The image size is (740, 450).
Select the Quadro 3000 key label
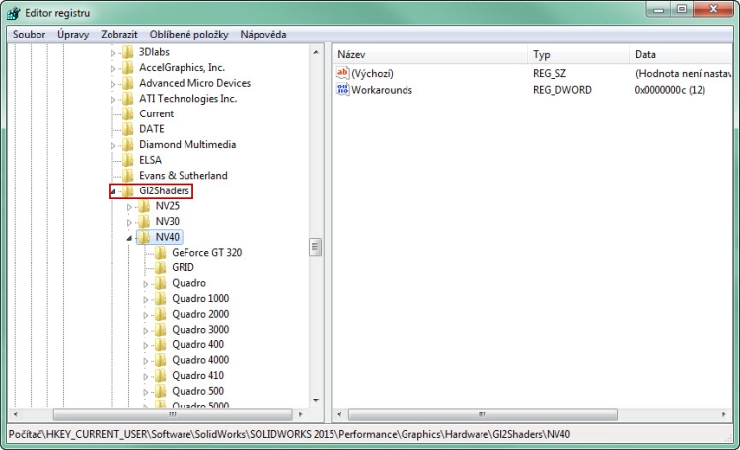click(200, 330)
